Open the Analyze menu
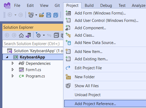This screenshot has width=146, height=108. pos(138,6)
